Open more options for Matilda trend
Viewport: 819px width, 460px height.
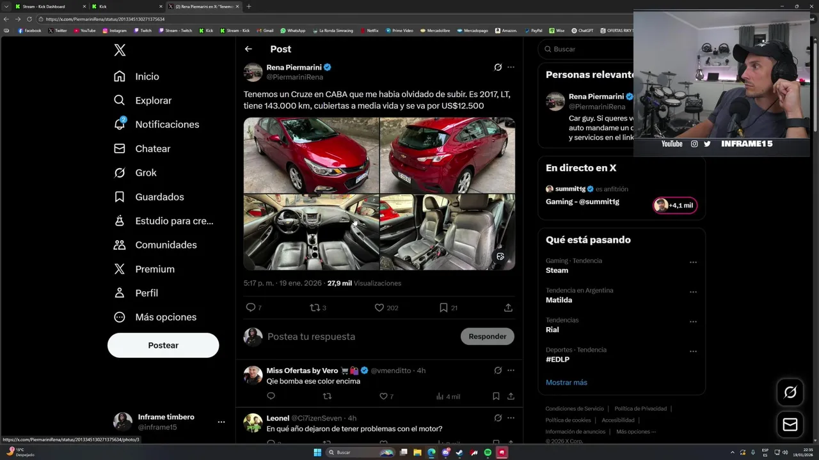click(x=693, y=292)
